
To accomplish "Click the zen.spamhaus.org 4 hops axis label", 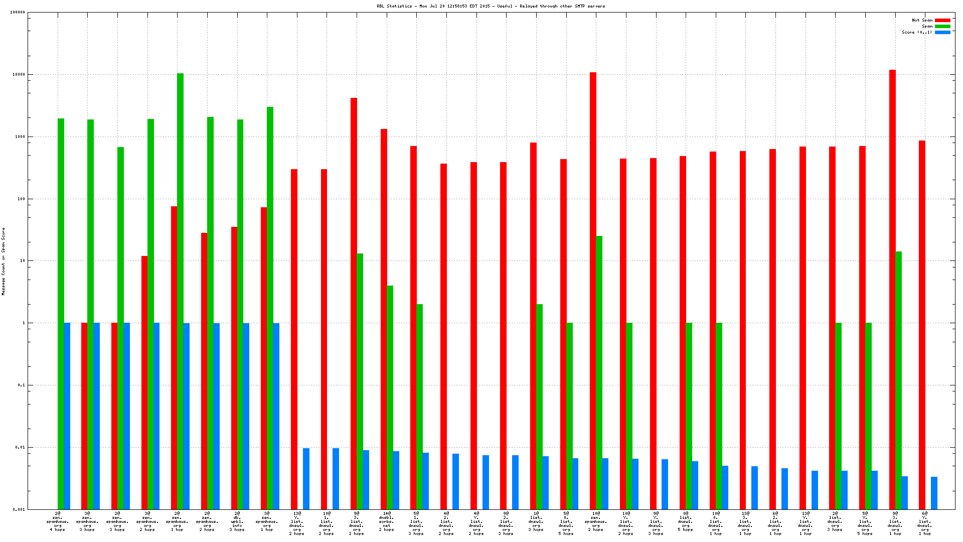I will 58,522.
